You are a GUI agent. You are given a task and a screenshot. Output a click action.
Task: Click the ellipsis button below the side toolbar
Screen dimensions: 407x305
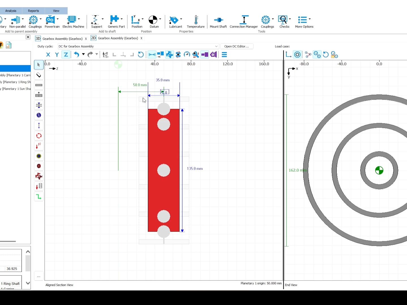click(x=39, y=276)
